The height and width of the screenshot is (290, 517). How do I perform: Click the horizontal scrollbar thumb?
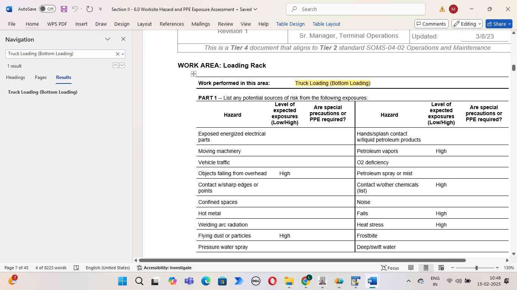(x=302, y=260)
